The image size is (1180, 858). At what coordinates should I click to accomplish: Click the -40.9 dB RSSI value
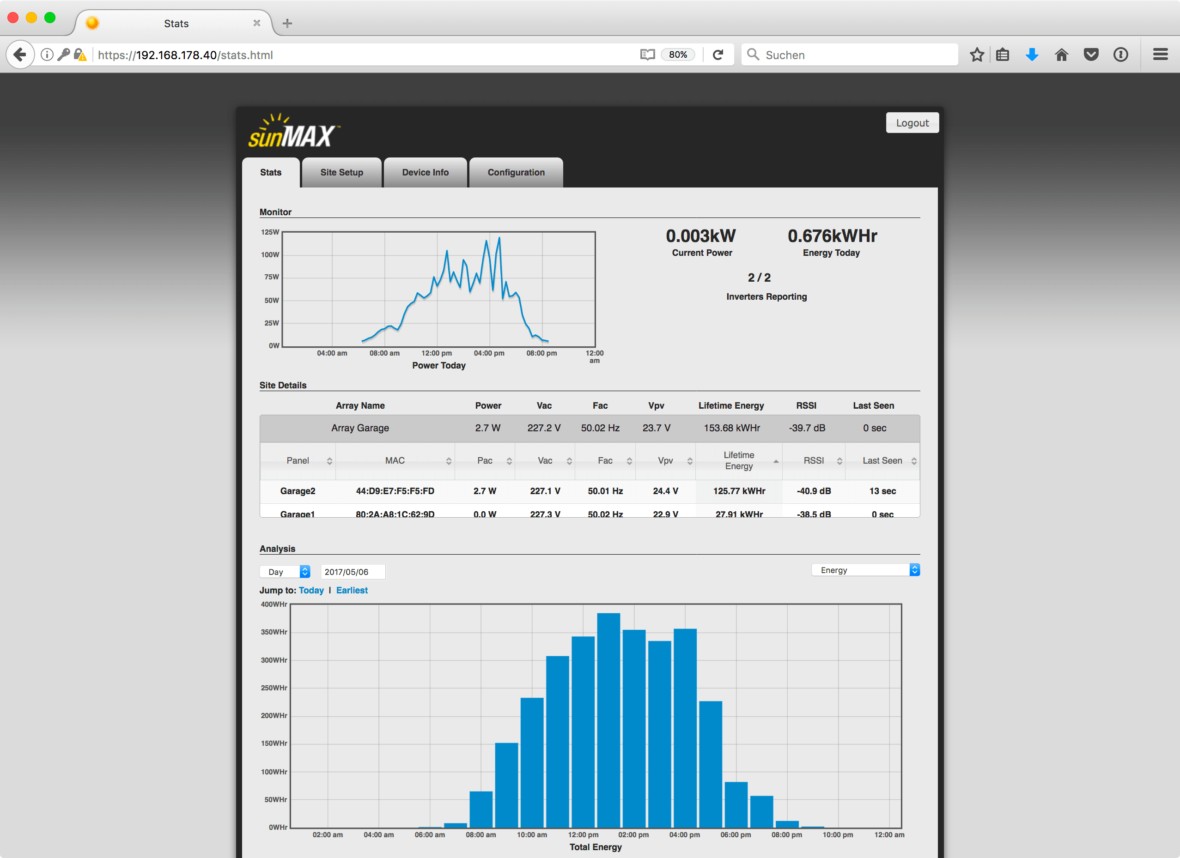pyautogui.click(x=814, y=491)
